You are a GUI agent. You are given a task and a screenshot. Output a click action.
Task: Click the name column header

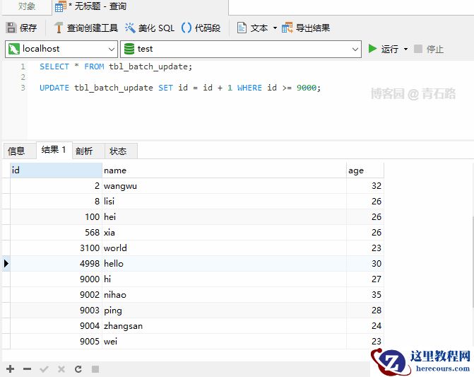point(225,170)
